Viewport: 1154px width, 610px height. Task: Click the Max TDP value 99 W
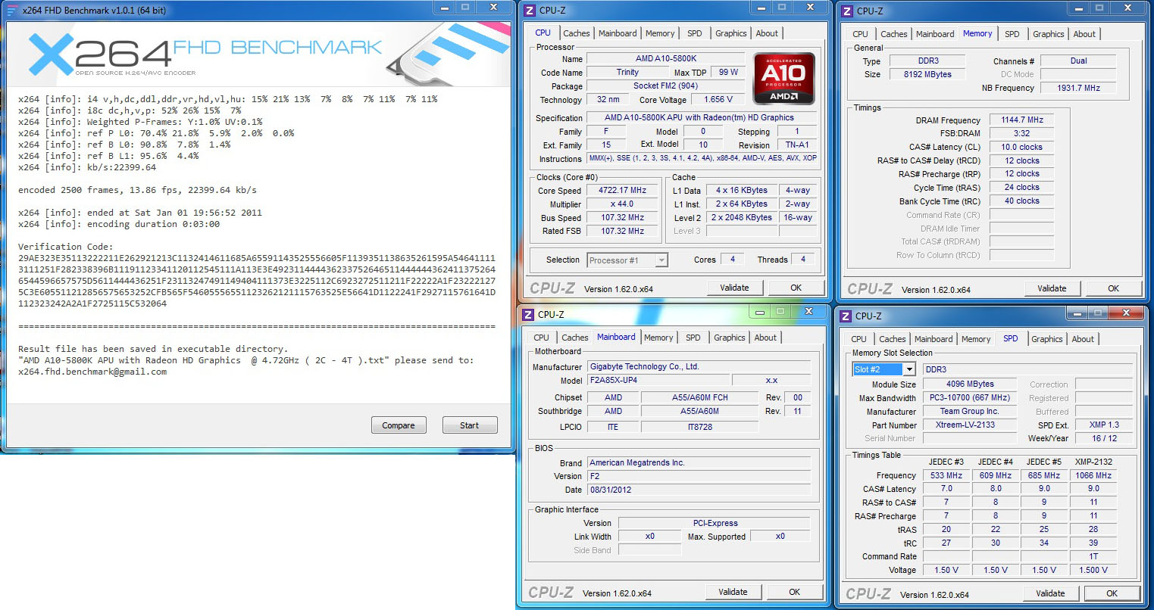pos(729,72)
